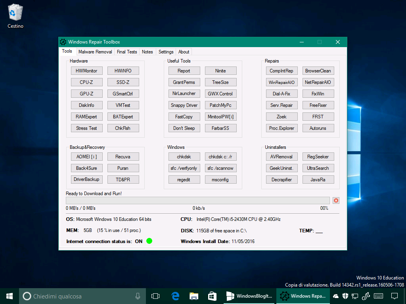Select the Tools tab
This screenshot has width=406, height=304.
click(67, 51)
